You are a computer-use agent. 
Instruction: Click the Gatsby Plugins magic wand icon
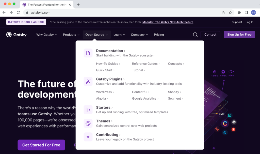[88, 81]
